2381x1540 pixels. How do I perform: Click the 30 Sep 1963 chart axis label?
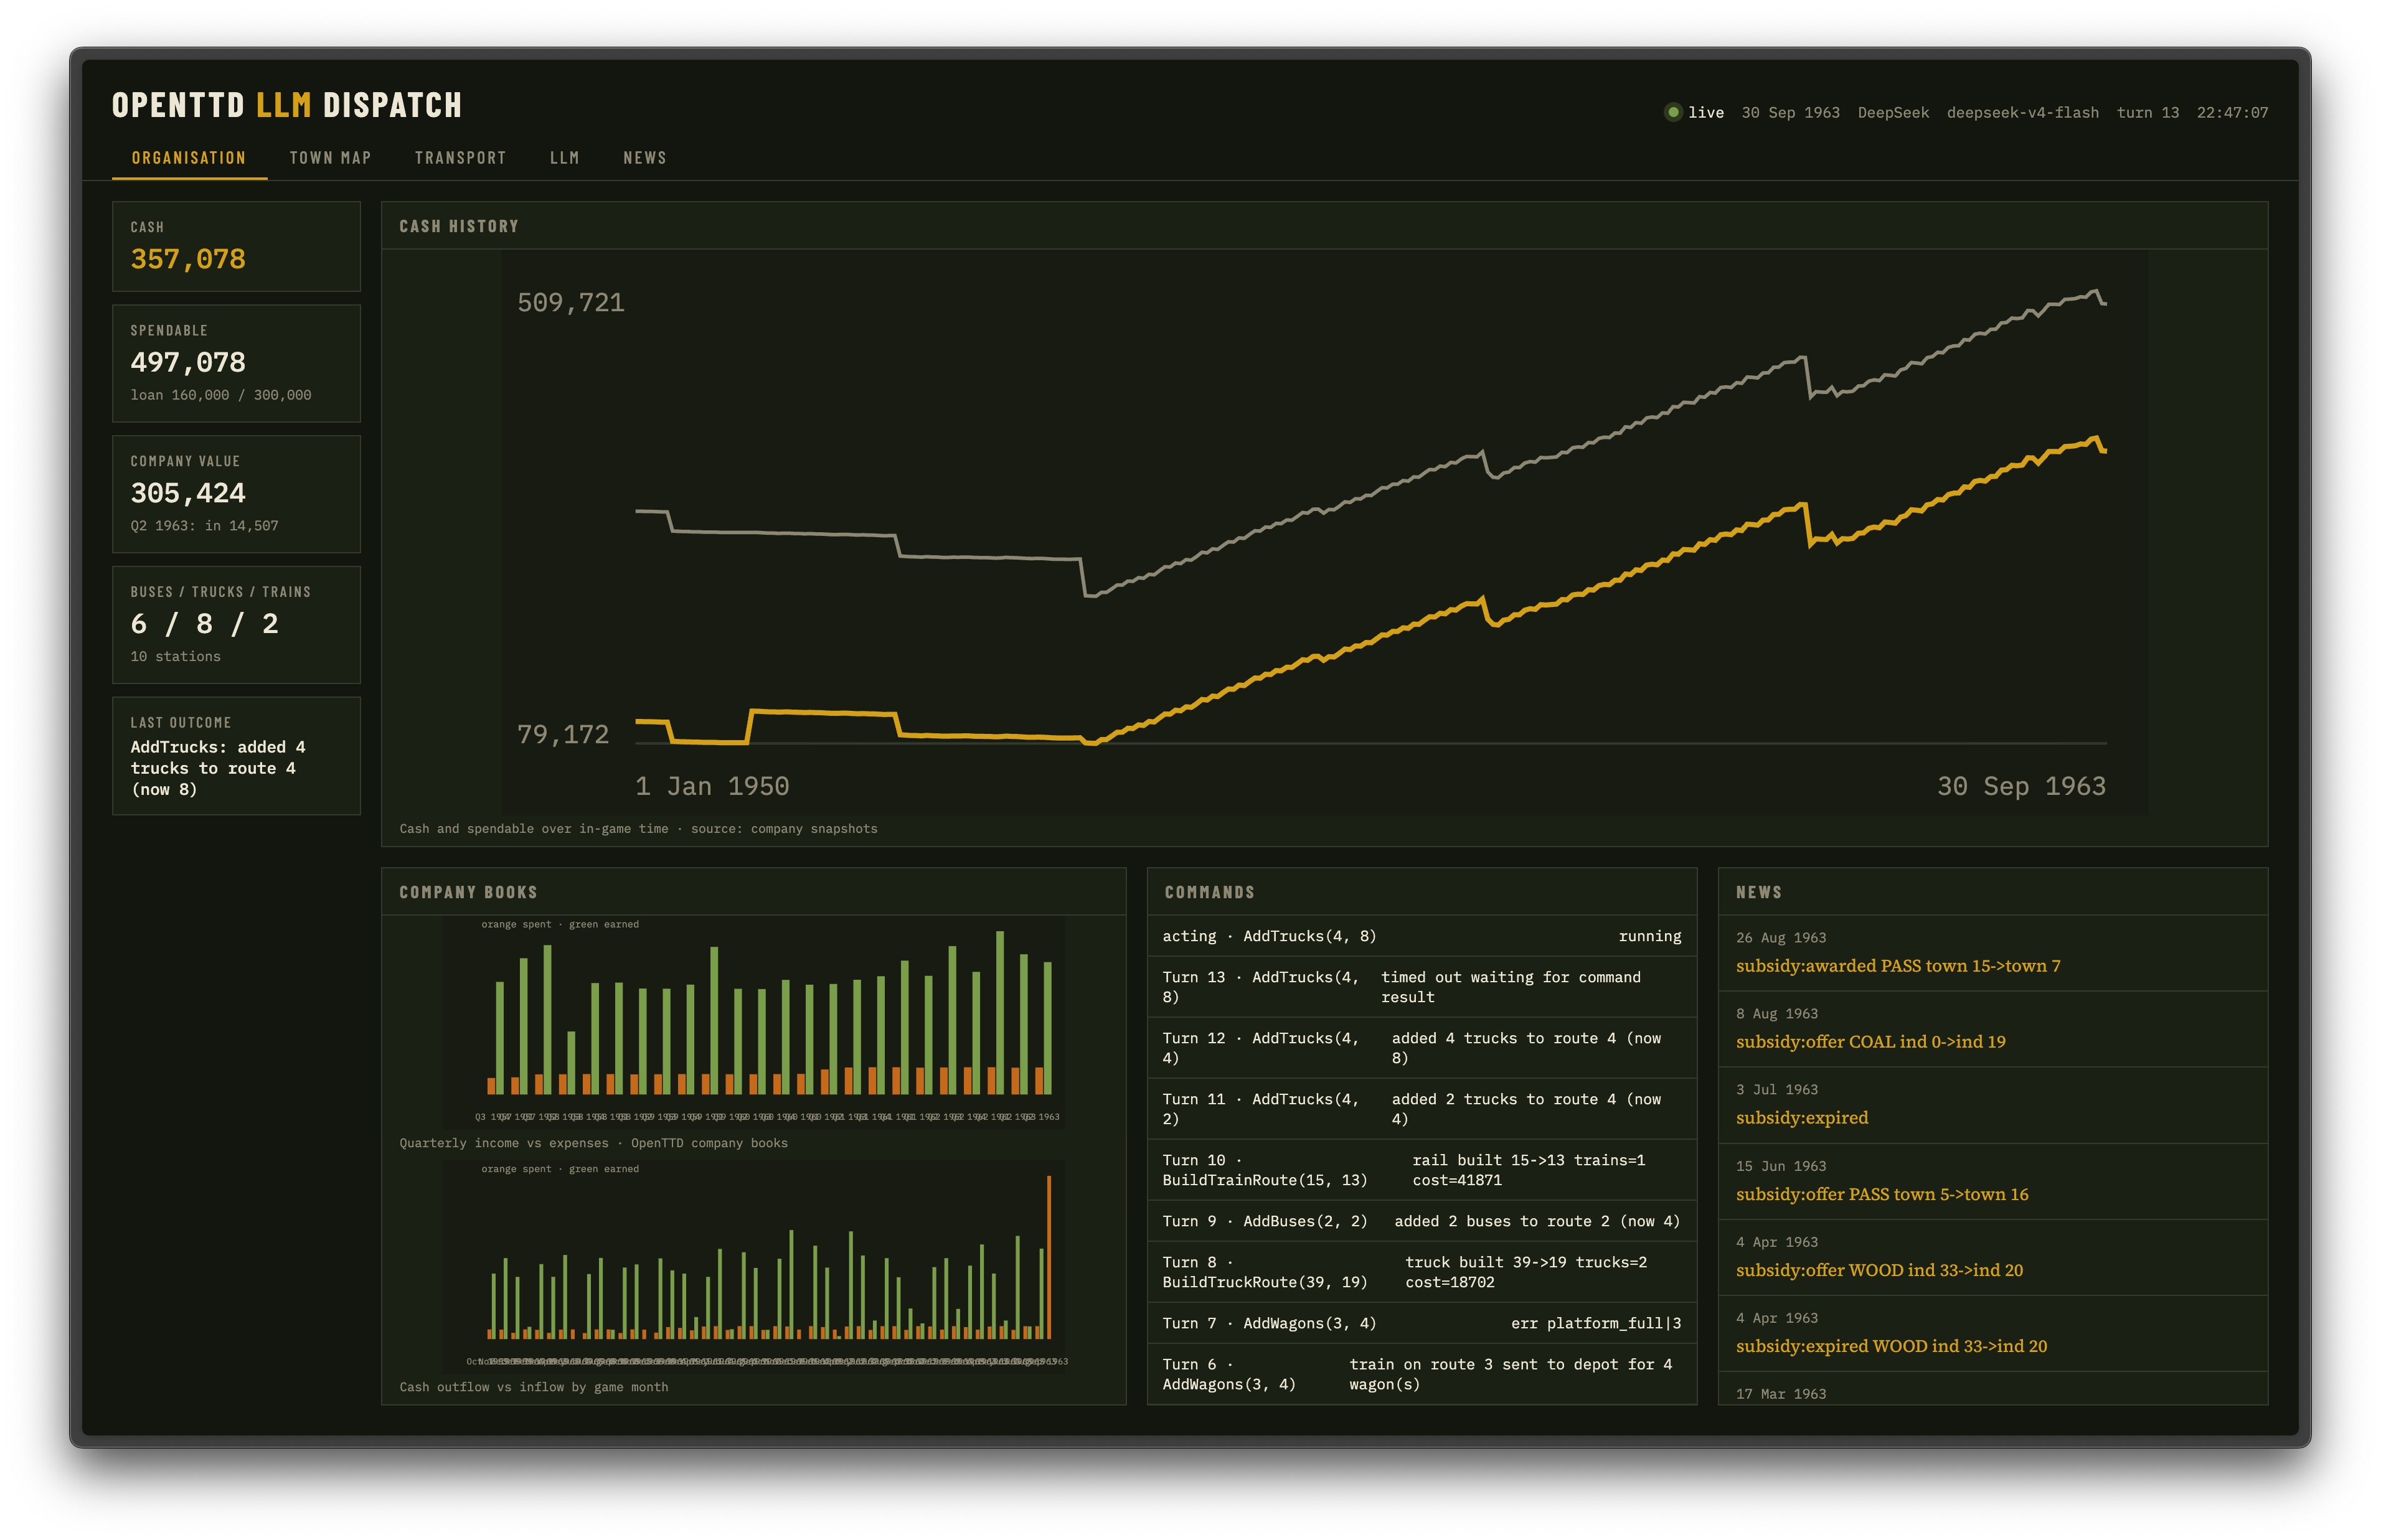2021,787
